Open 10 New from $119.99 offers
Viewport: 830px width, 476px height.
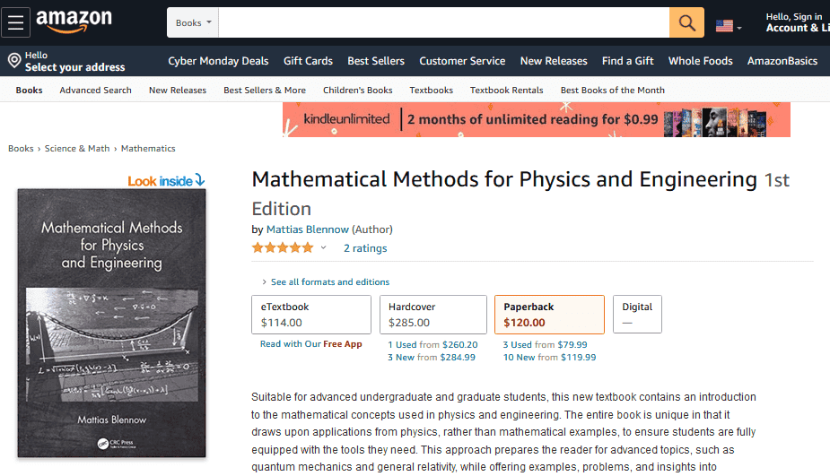point(549,357)
